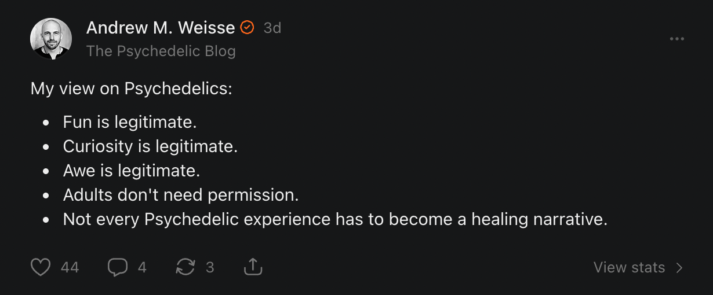
Task: Click the bullet about a healing narrative
Action: pos(335,220)
